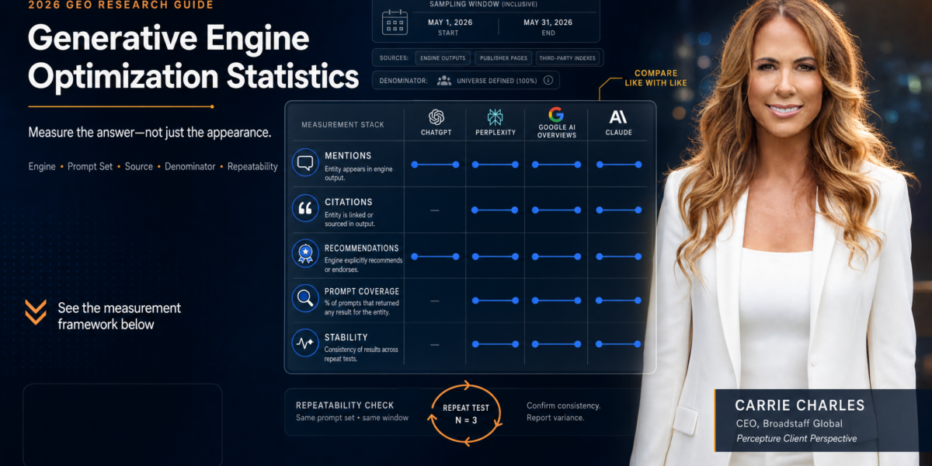Click the people icon in Denominator row
This screenshot has width=932, height=466.
pyautogui.click(x=443, y=80)
